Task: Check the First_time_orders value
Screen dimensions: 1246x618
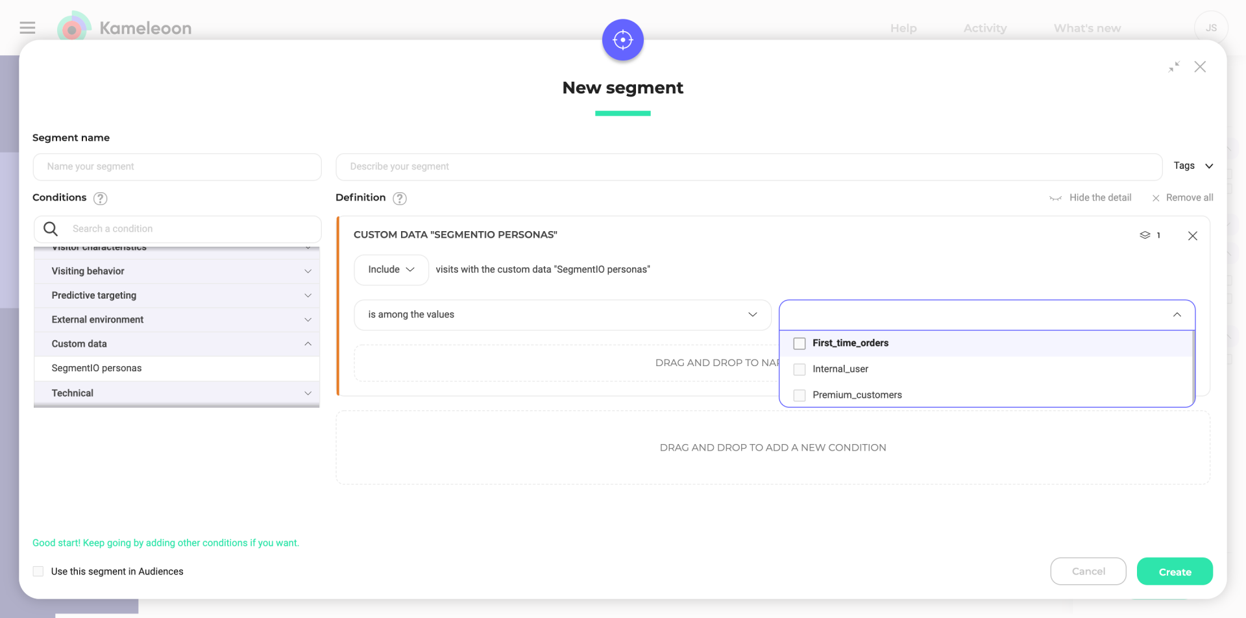Action: click(800, 343)
